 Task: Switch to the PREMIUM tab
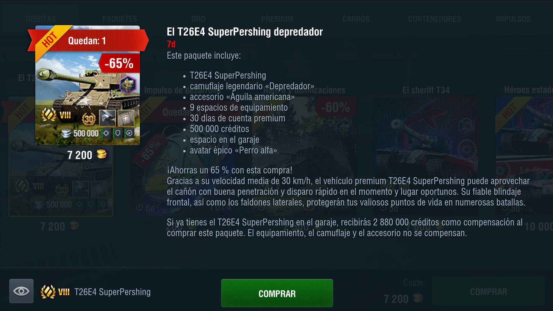(x=277, y=19)
